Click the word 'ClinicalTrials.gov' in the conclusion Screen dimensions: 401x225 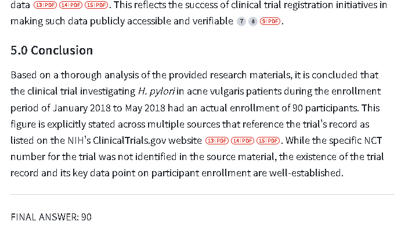click(x=129, y=140)
